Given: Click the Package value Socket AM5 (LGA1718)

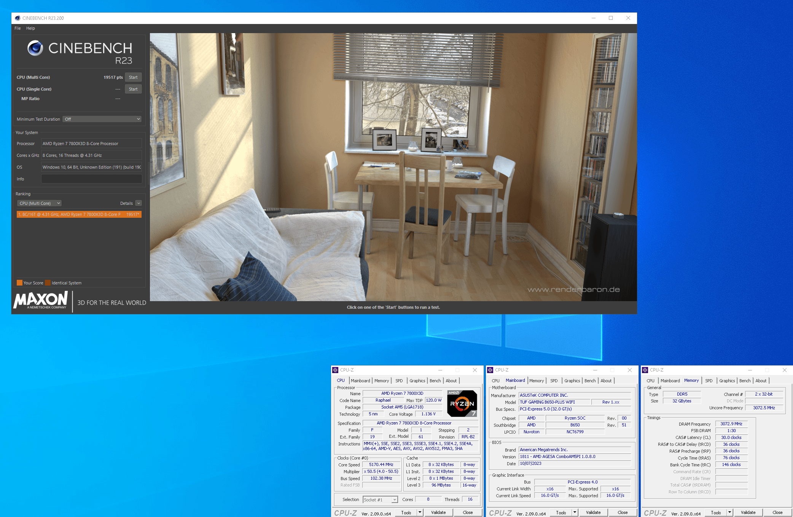Looking at the screenshot, I should [x=402, y=407].
